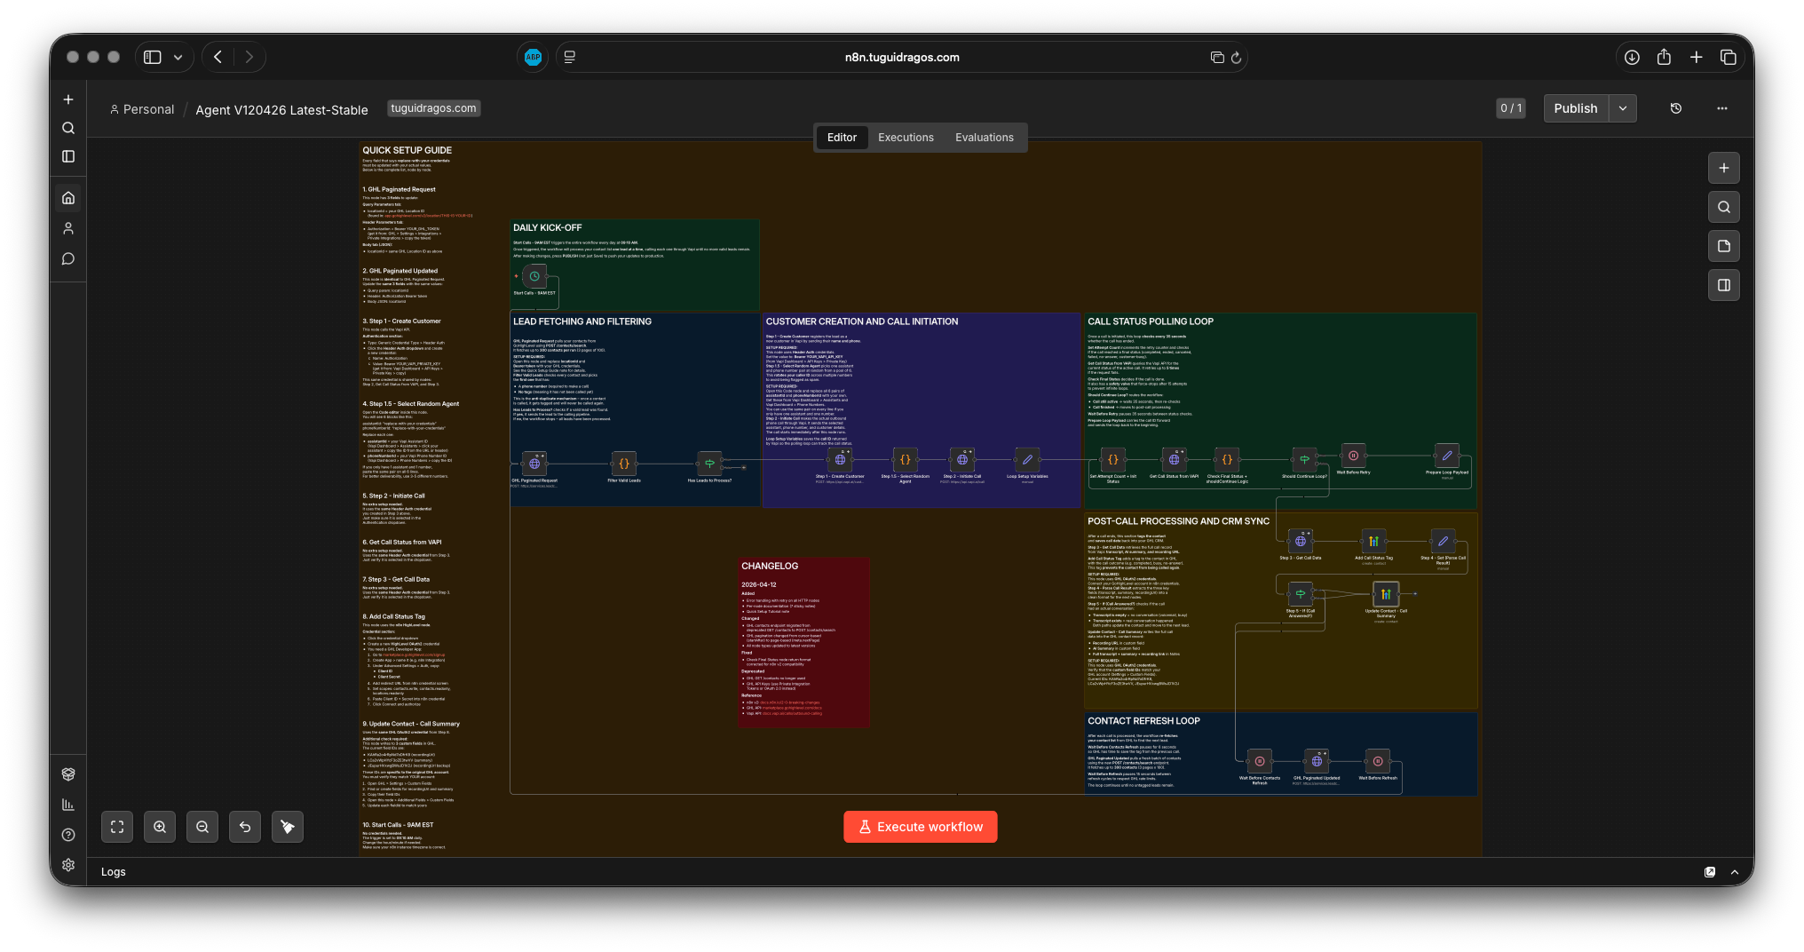Click the workflow name Agent V120426 Latest-Stable

(281, 110)
